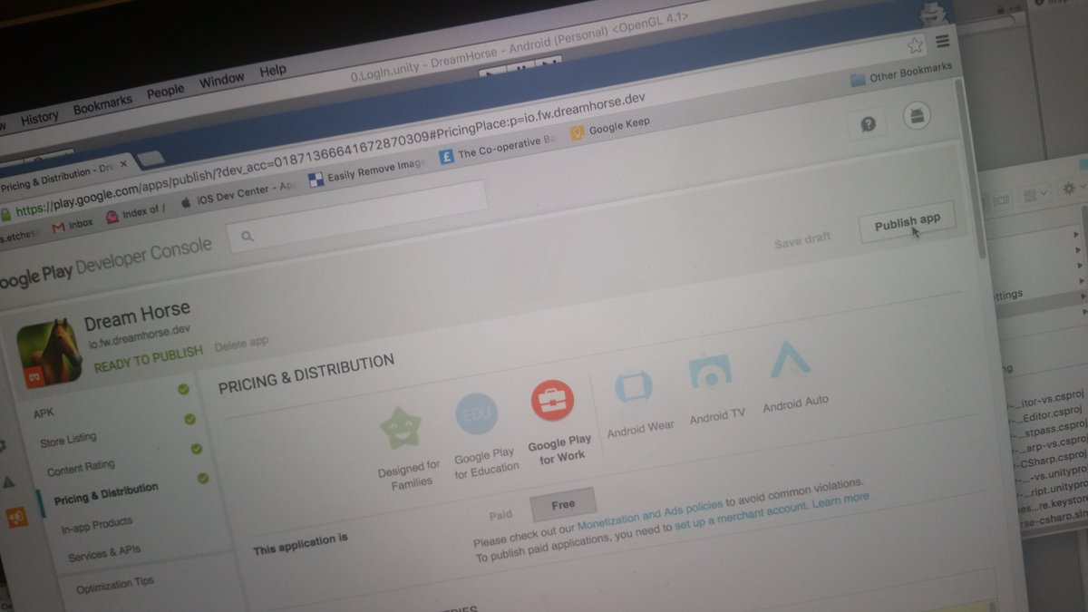Viewport: 1088px width, 612px height.
Task: Open the Content Rating section
Action: click(81, 468)
